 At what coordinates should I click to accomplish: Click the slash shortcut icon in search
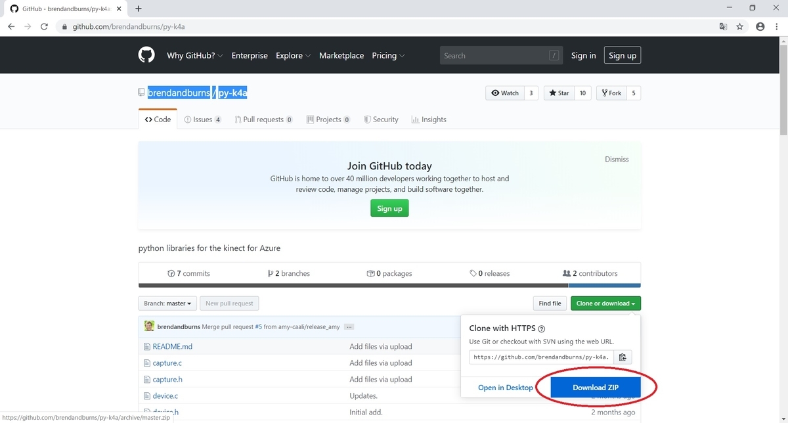[x=554, y=56]
